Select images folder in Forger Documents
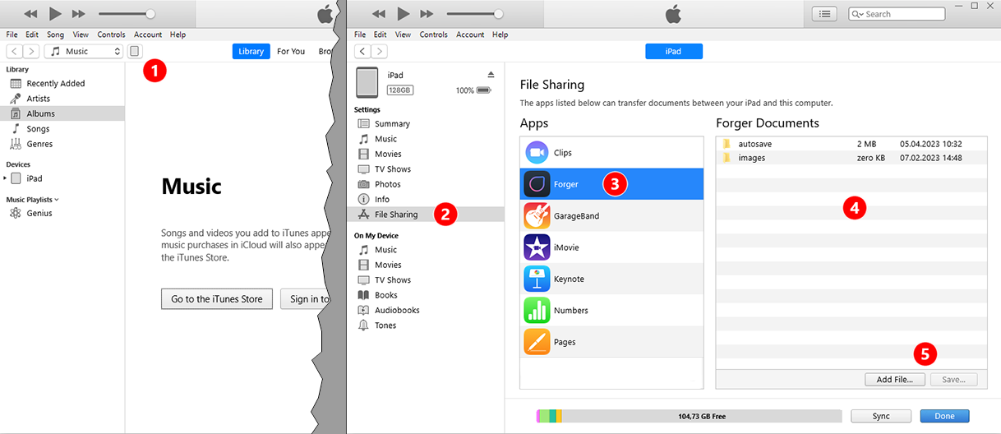This screenshot has width=1001, height=434. [x=851, y=158]
